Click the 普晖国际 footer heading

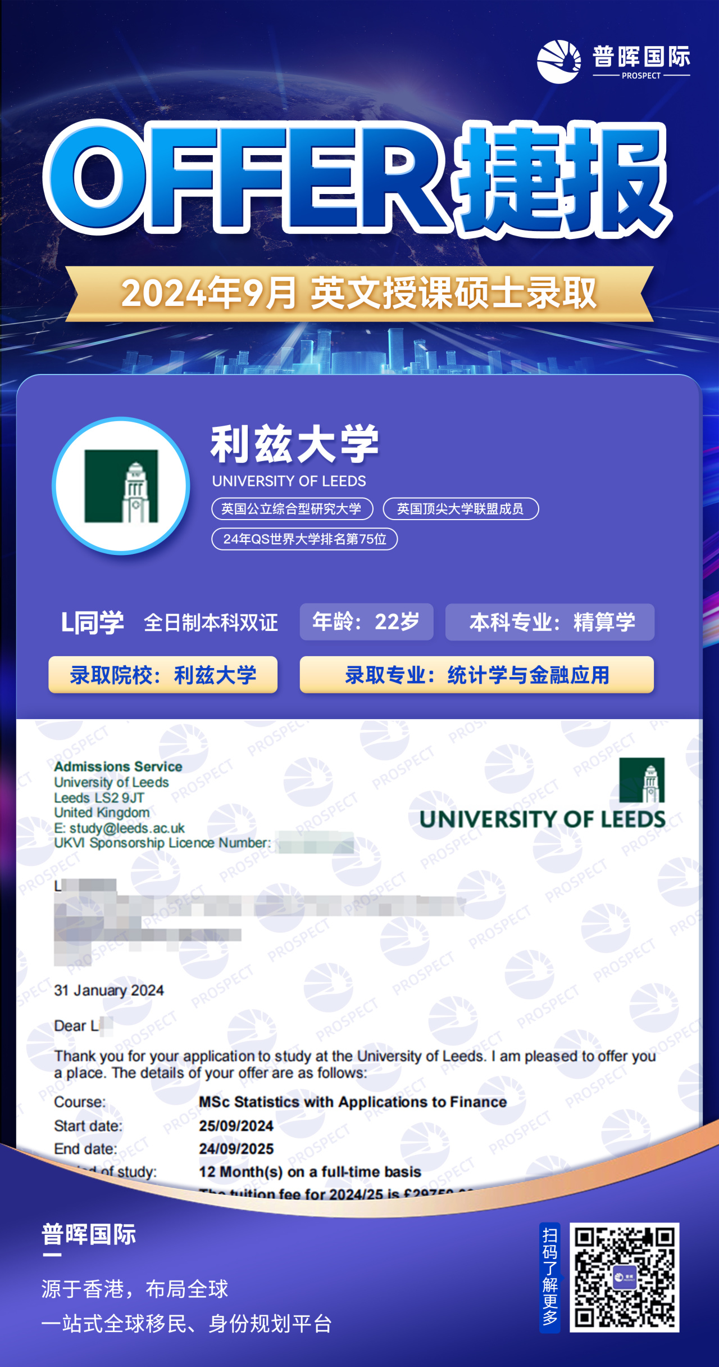click(x=89, y=1234)
